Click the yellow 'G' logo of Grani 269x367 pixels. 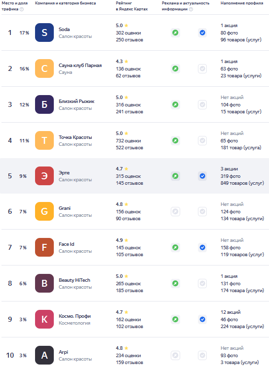coord(44,211)
